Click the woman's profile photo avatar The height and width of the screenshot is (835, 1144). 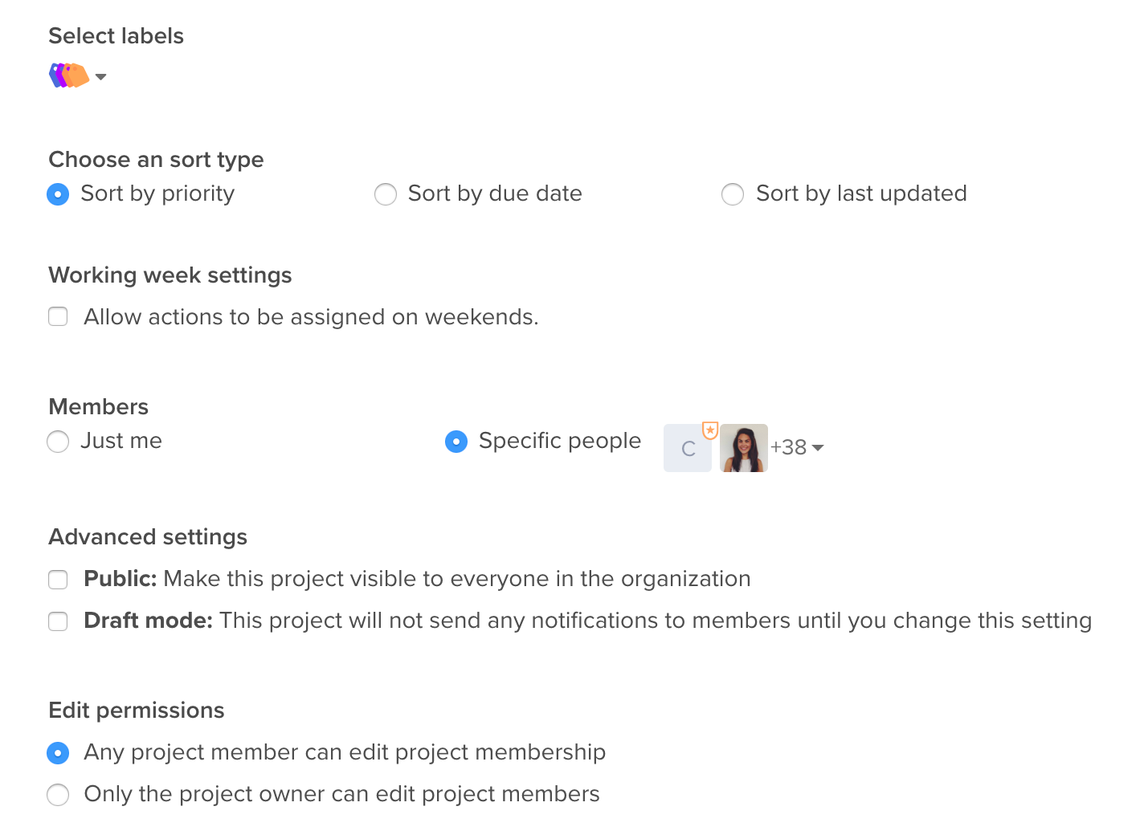[x=744, y=448]
